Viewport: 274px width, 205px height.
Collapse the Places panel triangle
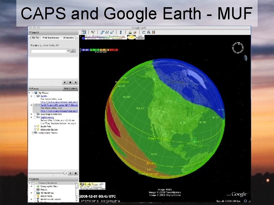(x=30, y=88)
